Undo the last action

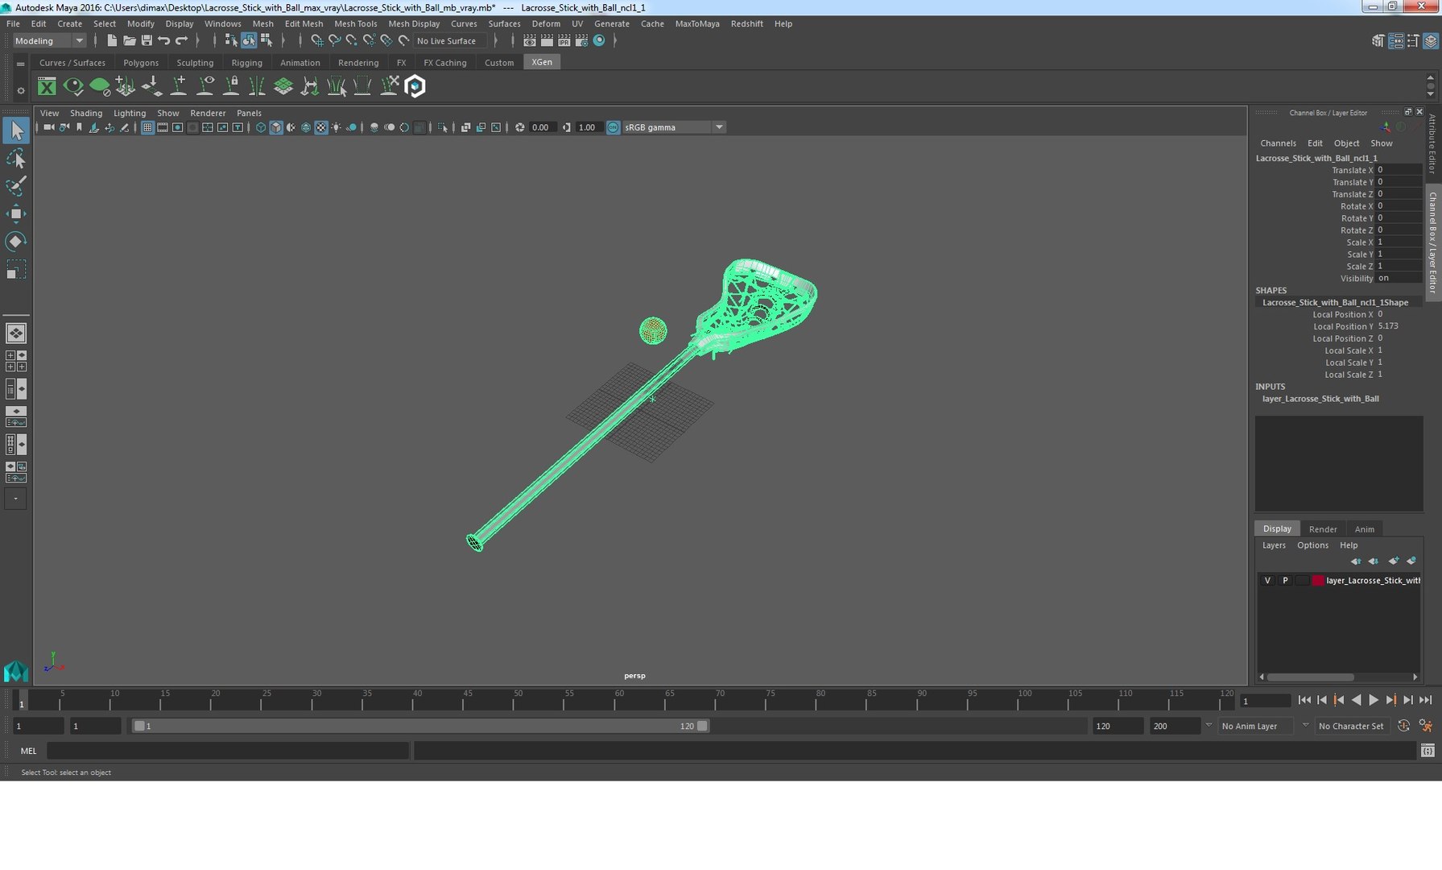click(164, 40)
